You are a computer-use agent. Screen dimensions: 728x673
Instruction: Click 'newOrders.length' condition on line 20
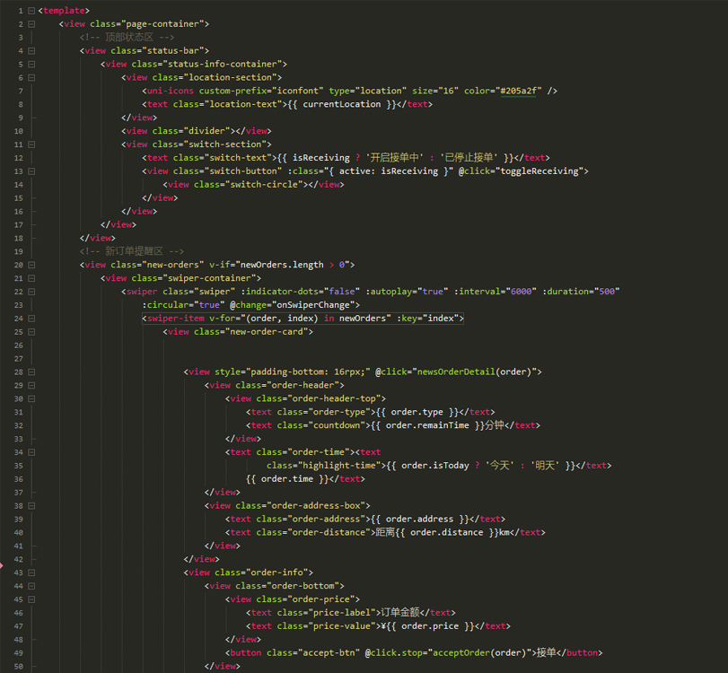[x=282, y=265]
